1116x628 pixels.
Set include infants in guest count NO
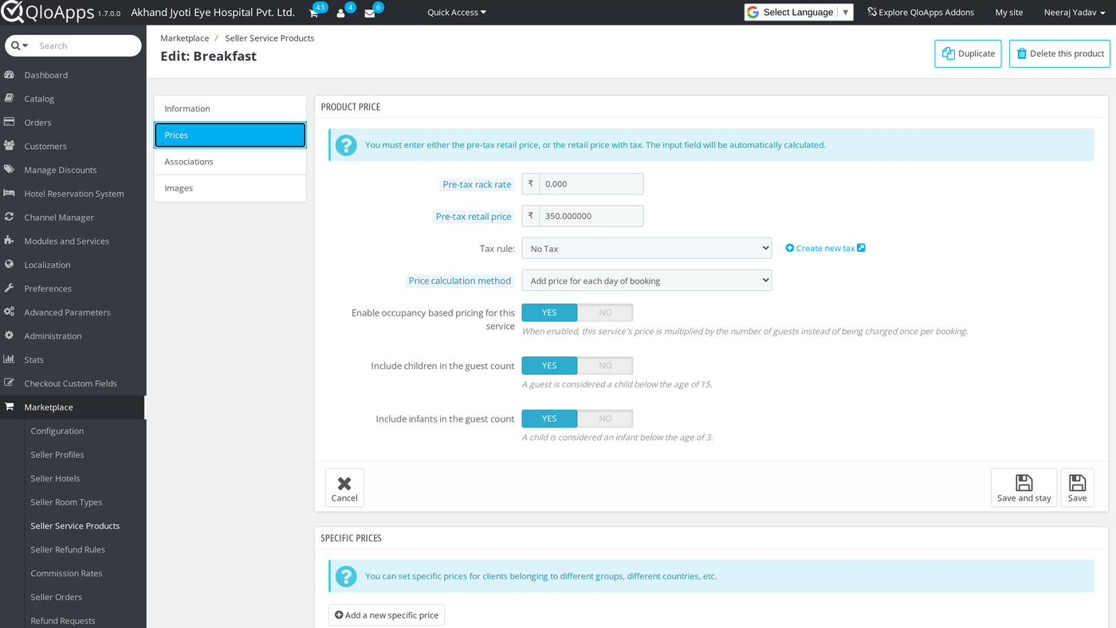605,418
